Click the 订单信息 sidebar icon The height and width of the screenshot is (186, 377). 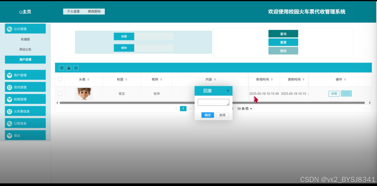coord(9,123)
